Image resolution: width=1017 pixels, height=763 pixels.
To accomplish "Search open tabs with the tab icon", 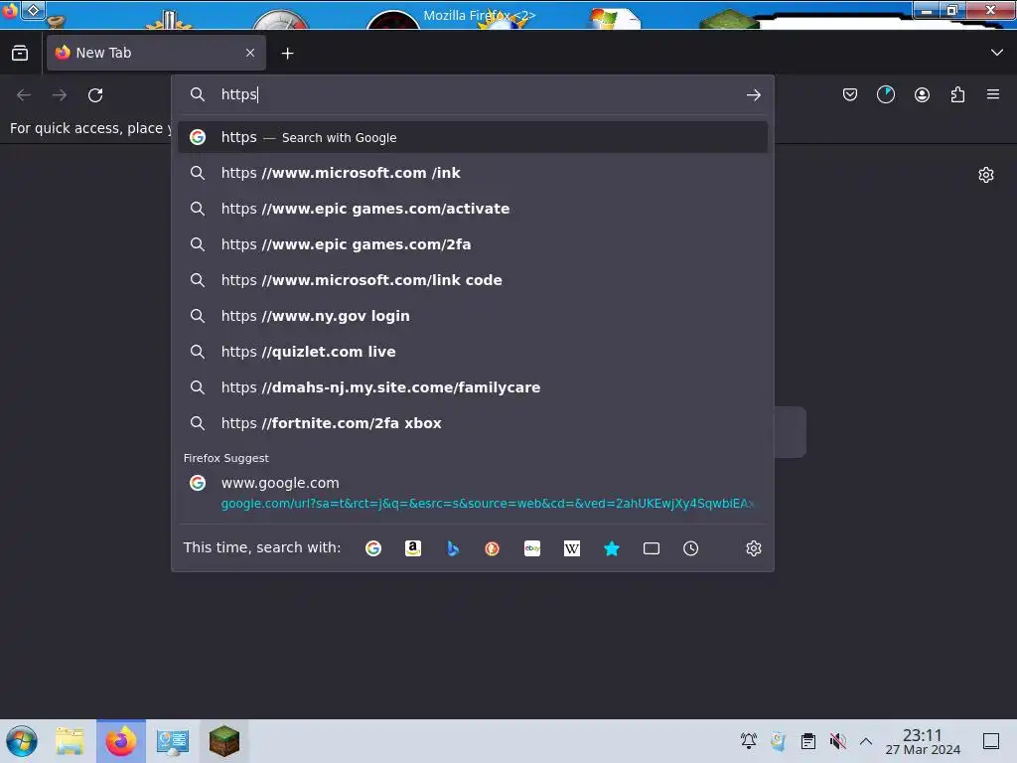I will [x=652, y=548].
